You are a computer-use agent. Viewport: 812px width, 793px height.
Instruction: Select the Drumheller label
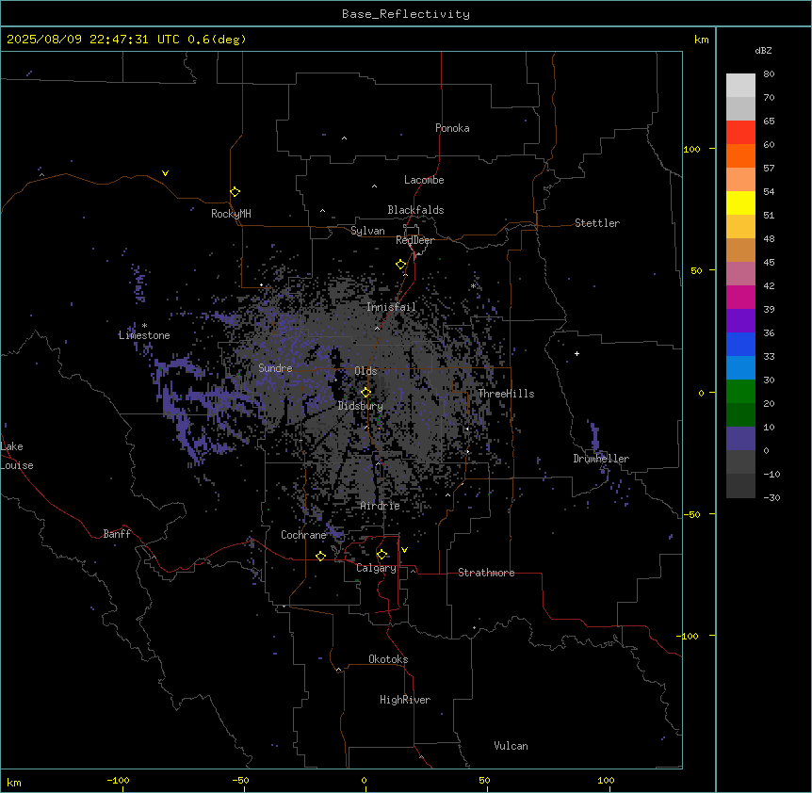601,459
